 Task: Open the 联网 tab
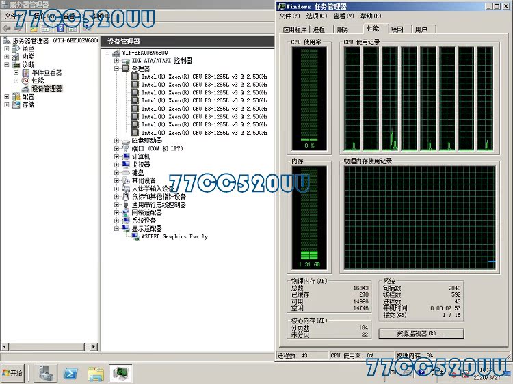click(x=397, y=29)
